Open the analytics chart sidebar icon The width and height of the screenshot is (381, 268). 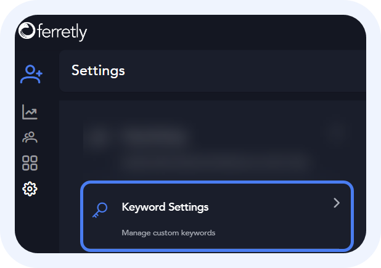tap(30, 112)
